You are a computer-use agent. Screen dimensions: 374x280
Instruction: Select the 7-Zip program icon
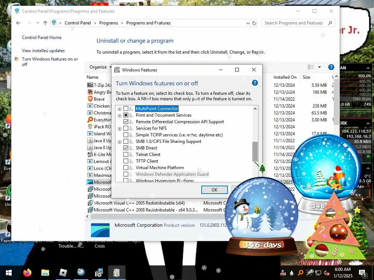[x=90, y=85]
